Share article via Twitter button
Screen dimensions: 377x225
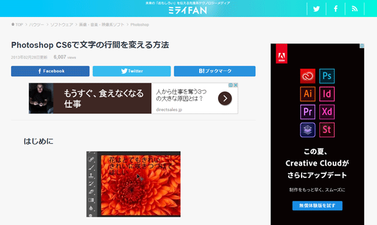coord(132,71)
